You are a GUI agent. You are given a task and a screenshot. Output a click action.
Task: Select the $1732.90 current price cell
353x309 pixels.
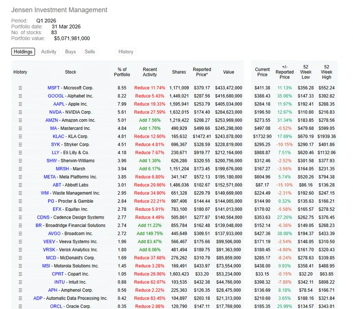coord(262,137)
